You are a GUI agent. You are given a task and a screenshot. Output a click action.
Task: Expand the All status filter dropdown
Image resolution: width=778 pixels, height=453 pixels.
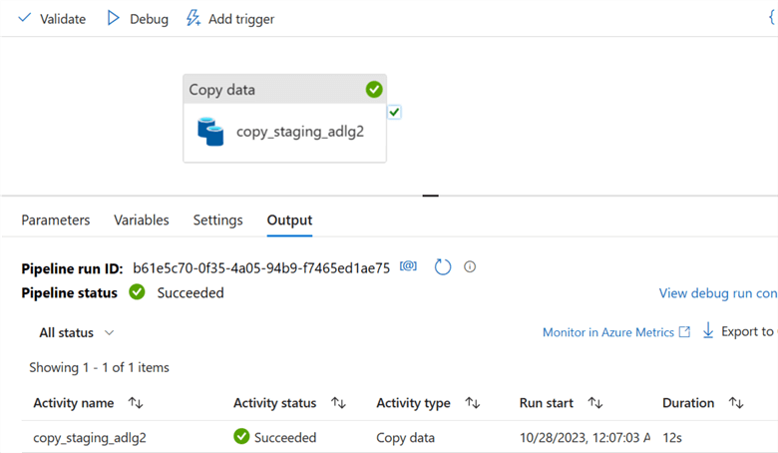point(77,332)
